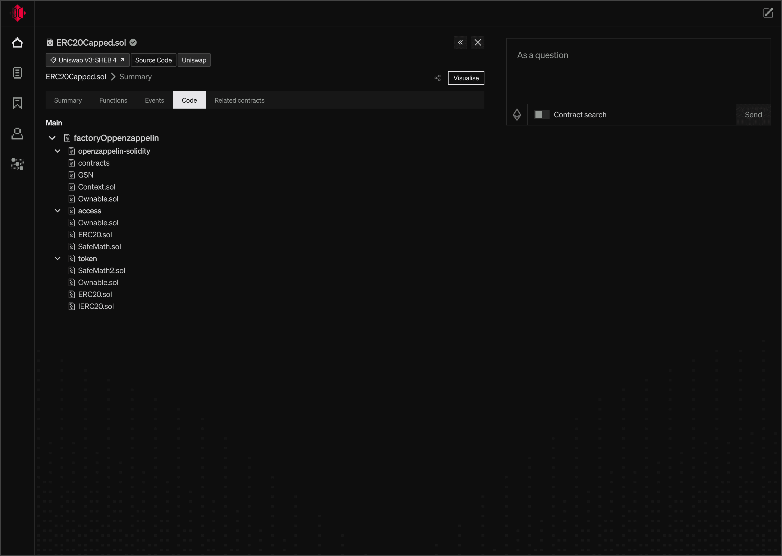The image size is (782, 556).
Task: Open the Related contracts tab
Action: 239,100
